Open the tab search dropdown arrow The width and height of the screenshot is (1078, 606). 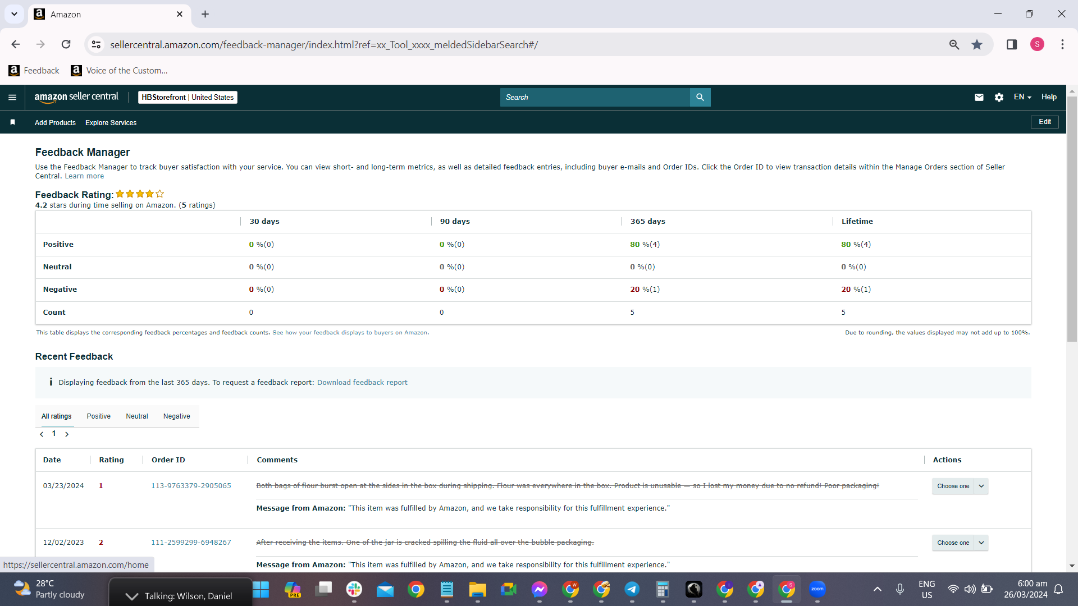tap(14, 14)
